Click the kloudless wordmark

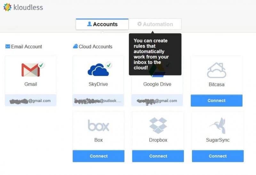click(x=28, y=7)
